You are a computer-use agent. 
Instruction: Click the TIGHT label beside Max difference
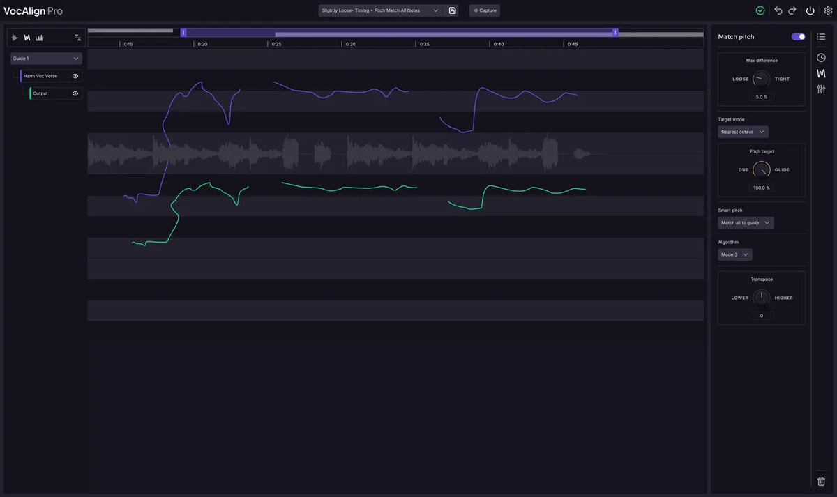783,79
